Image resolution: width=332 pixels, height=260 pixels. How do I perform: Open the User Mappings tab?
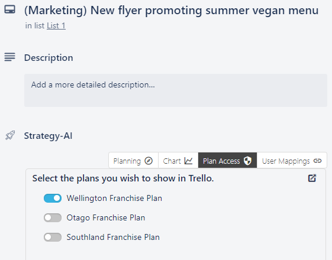pos(292,161)
